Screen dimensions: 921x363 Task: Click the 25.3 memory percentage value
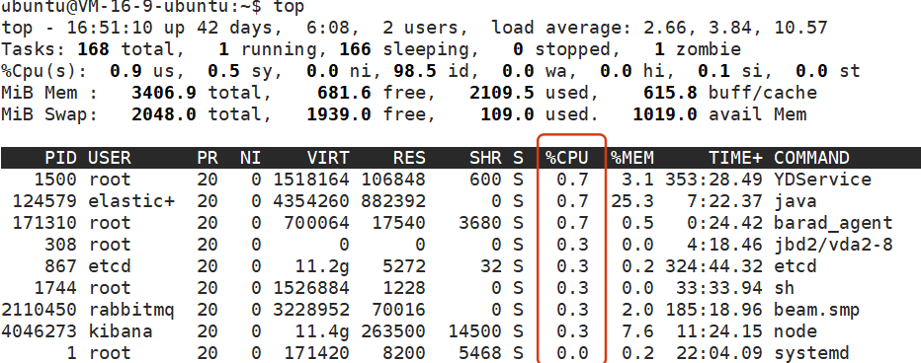coord(632,201)
